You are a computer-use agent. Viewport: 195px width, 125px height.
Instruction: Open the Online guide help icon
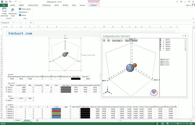tap(20, 9)
